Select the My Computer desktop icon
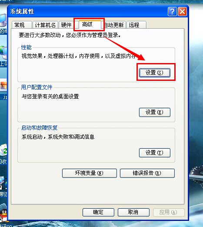The width and height of the screenshot is (203, 227). coord(3,21)
